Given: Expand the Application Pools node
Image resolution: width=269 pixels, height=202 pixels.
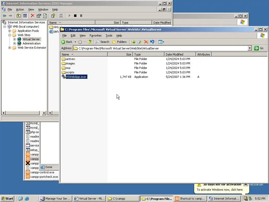Looking at the screenshot, I should point(10,31).
